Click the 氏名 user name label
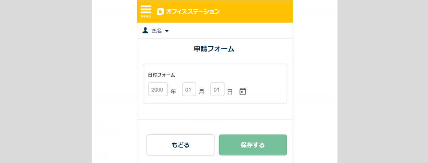The height and width of the screenshot is (163, 428). coord(157,31)
